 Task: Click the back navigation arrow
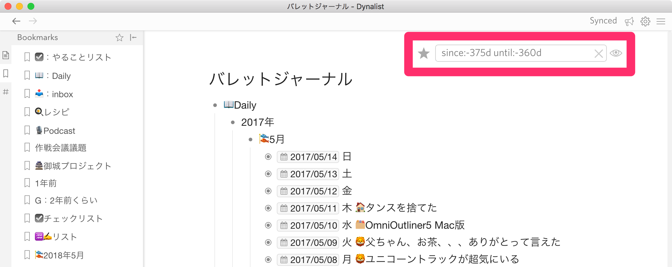tap(16, 21)
